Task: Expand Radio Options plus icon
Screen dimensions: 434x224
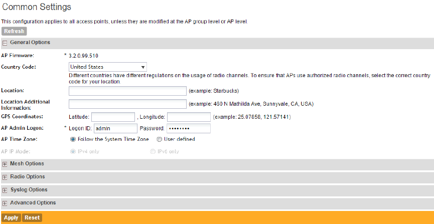Action: pyautogui.click(x=5, y=177)
